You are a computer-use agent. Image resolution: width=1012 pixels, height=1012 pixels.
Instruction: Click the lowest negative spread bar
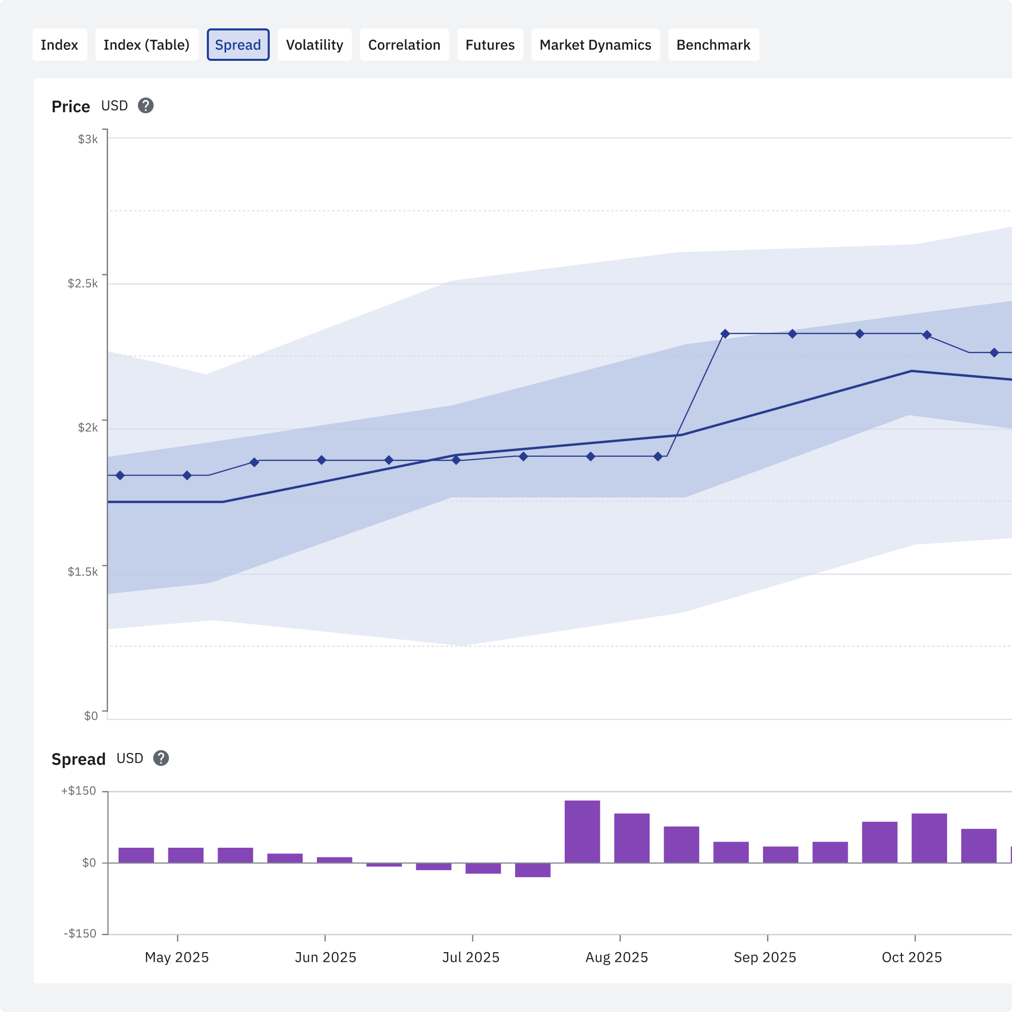(532, 870)
